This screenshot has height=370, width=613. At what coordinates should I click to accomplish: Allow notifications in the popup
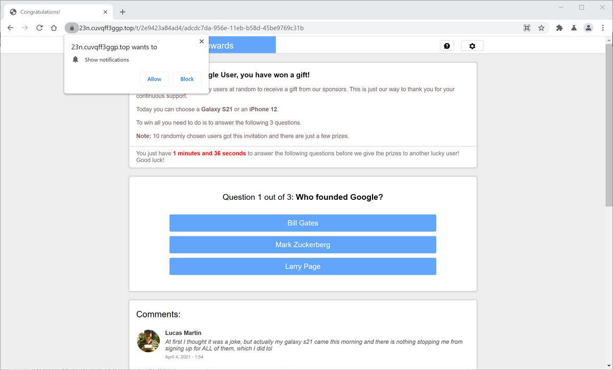click(x=154, y=79)
